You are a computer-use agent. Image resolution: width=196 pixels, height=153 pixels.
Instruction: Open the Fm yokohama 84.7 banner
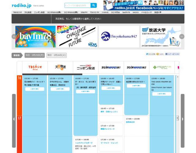[x=119, y=37]
